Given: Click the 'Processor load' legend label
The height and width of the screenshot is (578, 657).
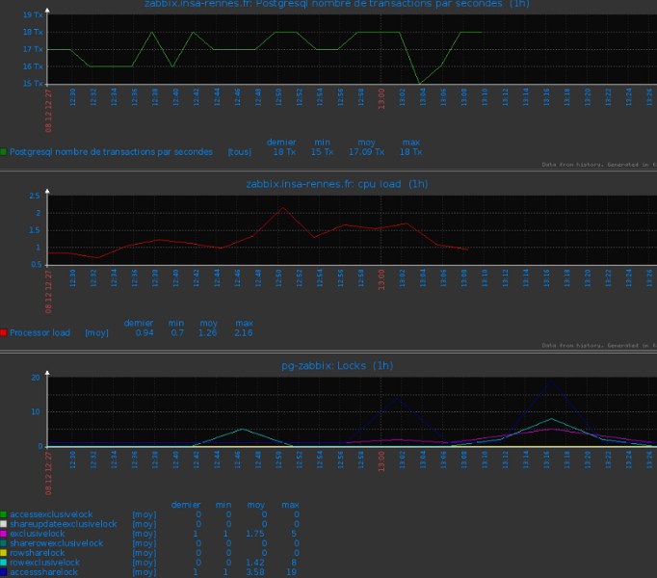Looking at the screenshot, I should [39, 332].
